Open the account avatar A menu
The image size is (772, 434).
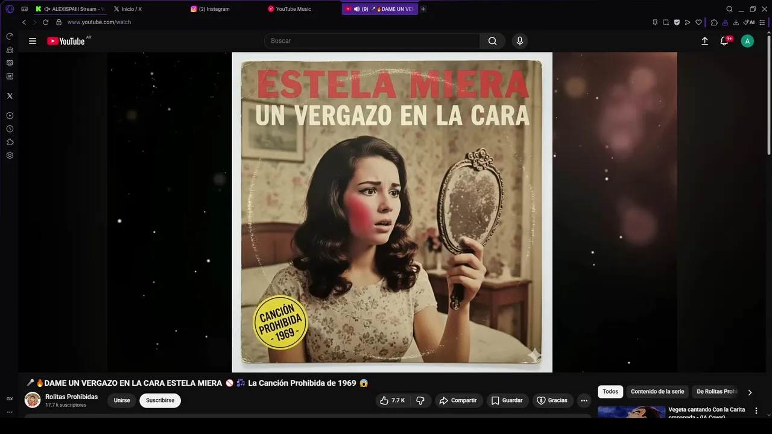pos(747,41)
